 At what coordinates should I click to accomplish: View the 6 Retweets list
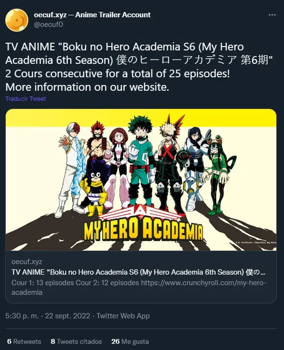point(24,341)
